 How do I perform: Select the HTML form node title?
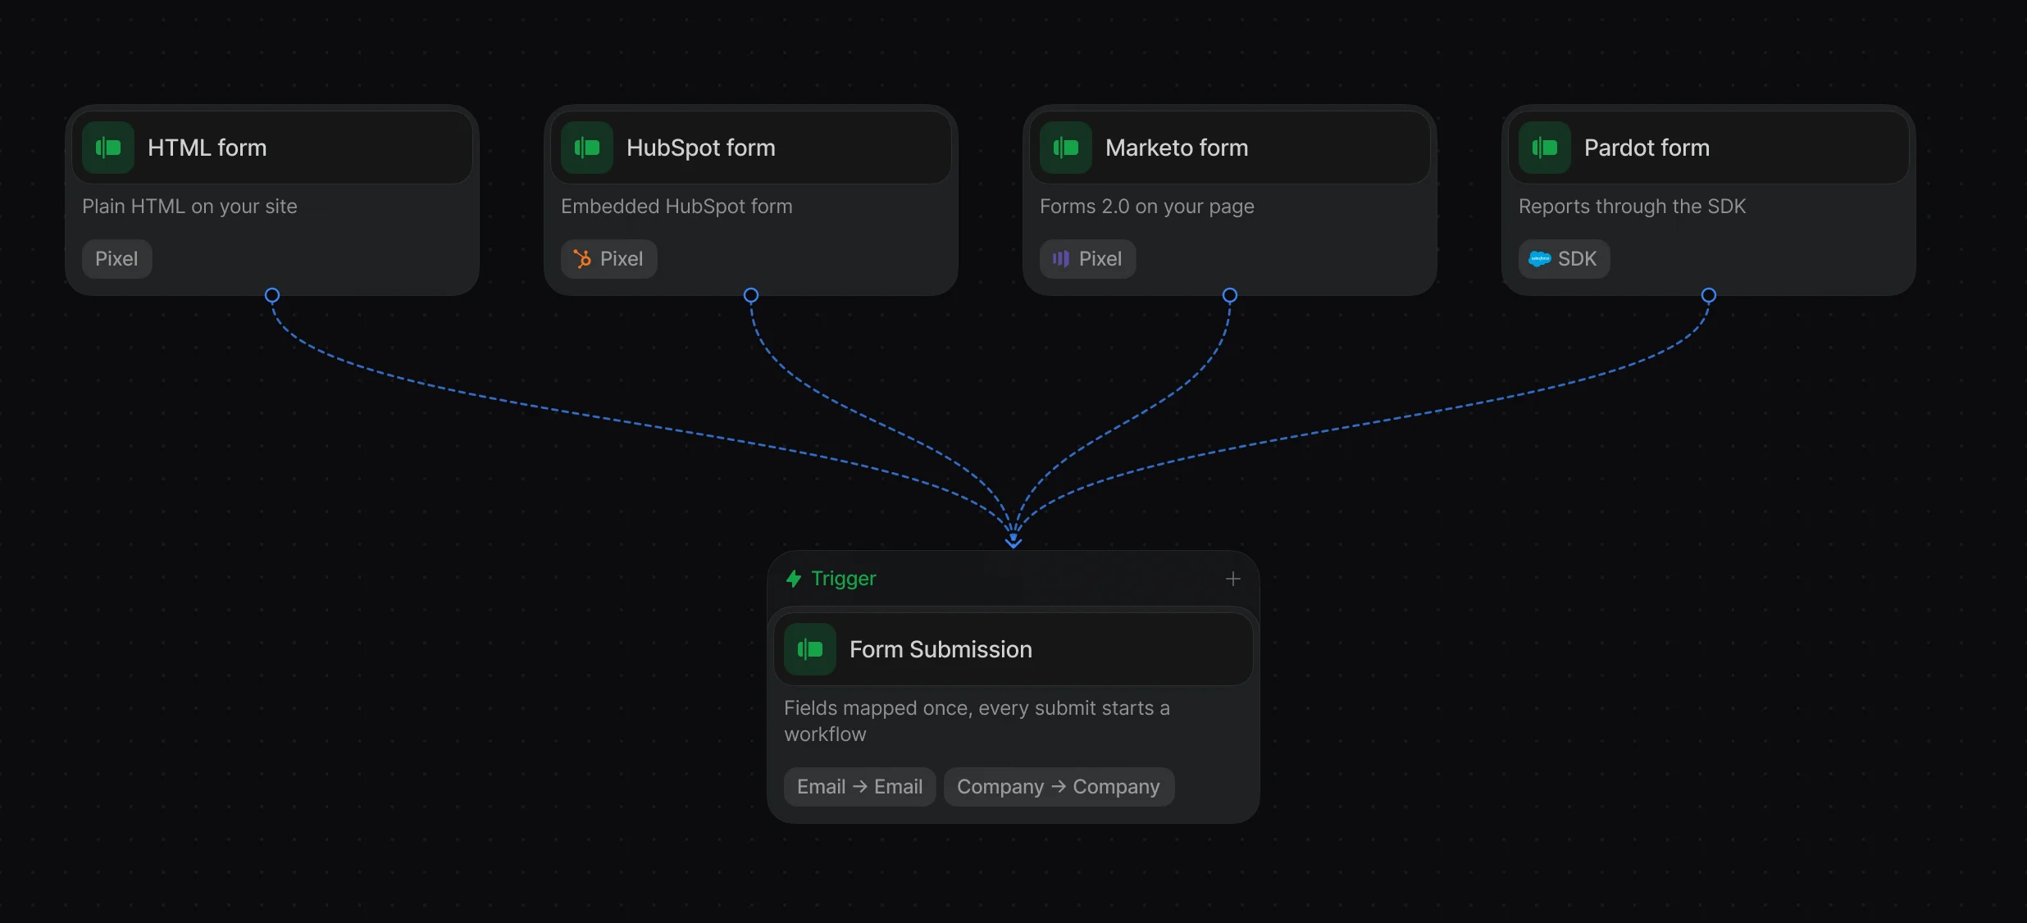click(x=207, y=148)
